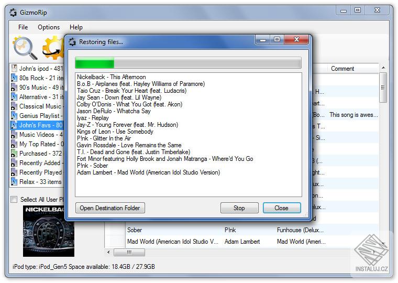Image resolution: width=398 pixels, height=283 pixels.
Task: Click the 90's Music playlist icon
Action: 14,87
